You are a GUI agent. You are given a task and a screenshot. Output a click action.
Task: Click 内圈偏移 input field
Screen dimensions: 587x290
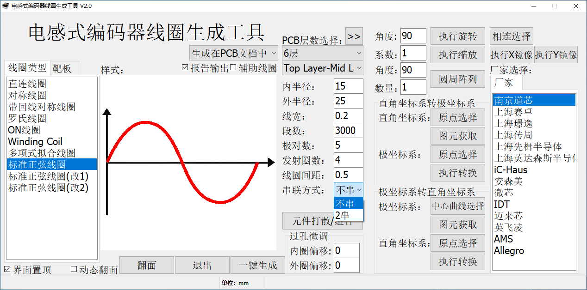tap(347, 250)
